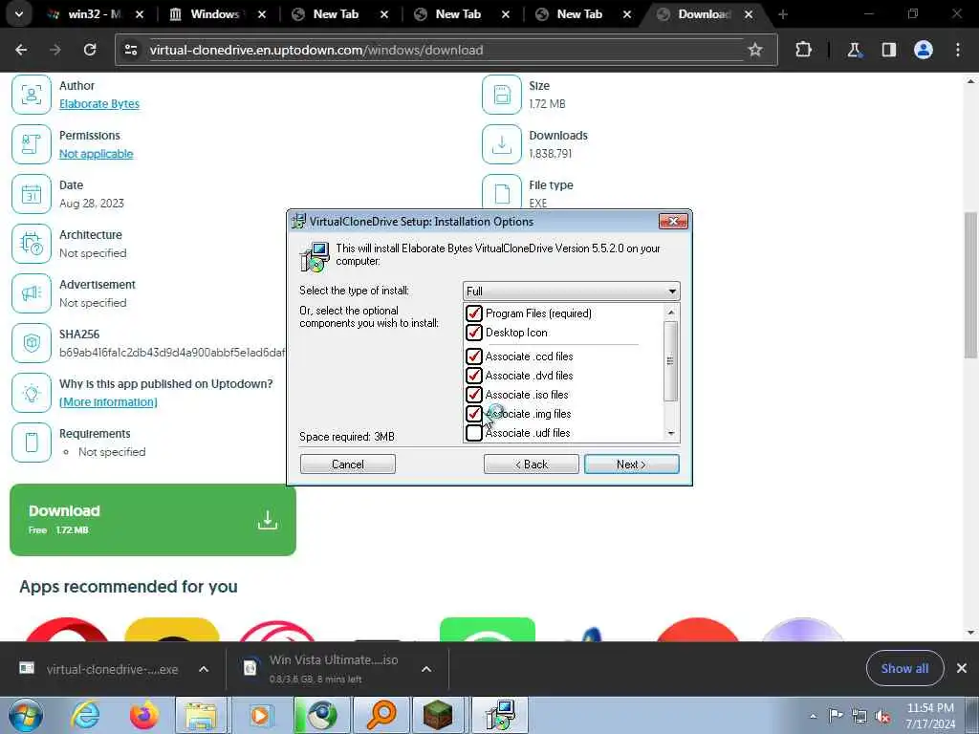Click the Advertisement megaphone icon
The image size is (979, 734).
32,293
